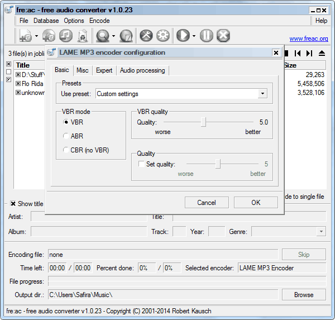Click the Album input field
Viewport: 335px width, 320px height.
[89, 232]
